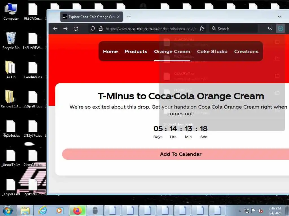Click the T-Minus to Coca-Cola Orange Cream heading

(181, 96)
